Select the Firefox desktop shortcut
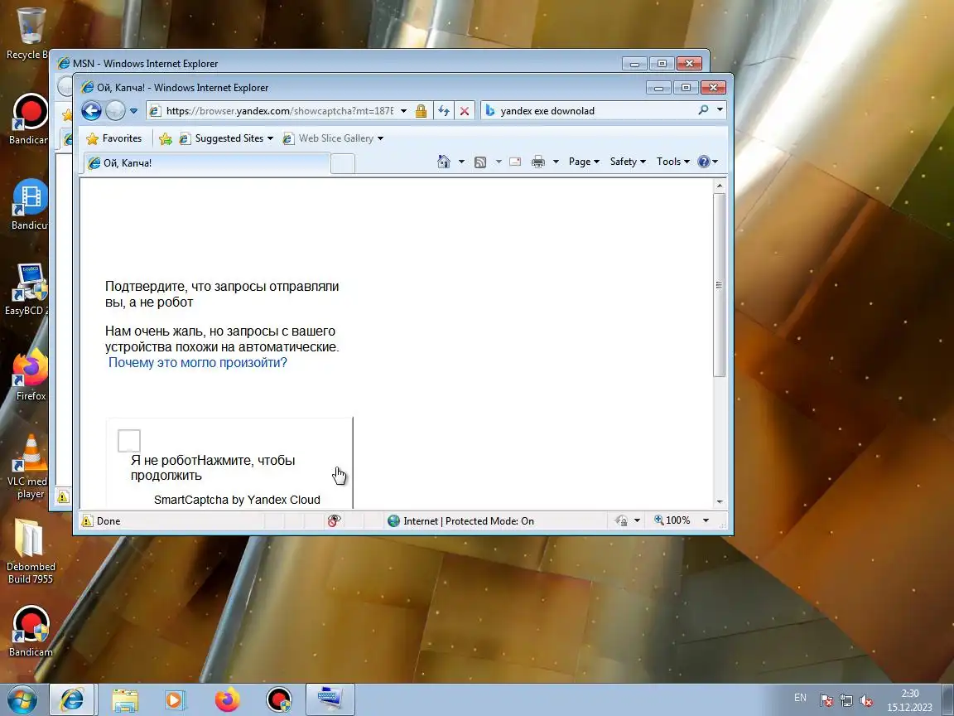This screenshot has width=954, height=716. pos(31,375)
